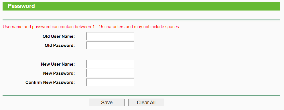Focus the Old Password text box

(110, 45)
